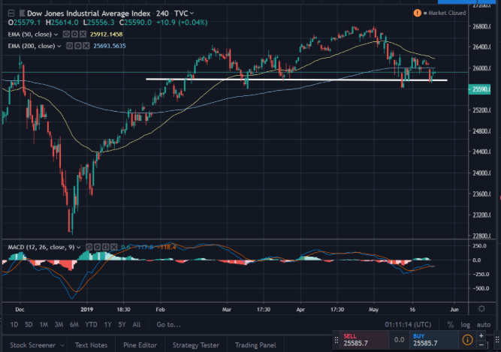Grab the buy/sell panel drag handle

(337, 340)
